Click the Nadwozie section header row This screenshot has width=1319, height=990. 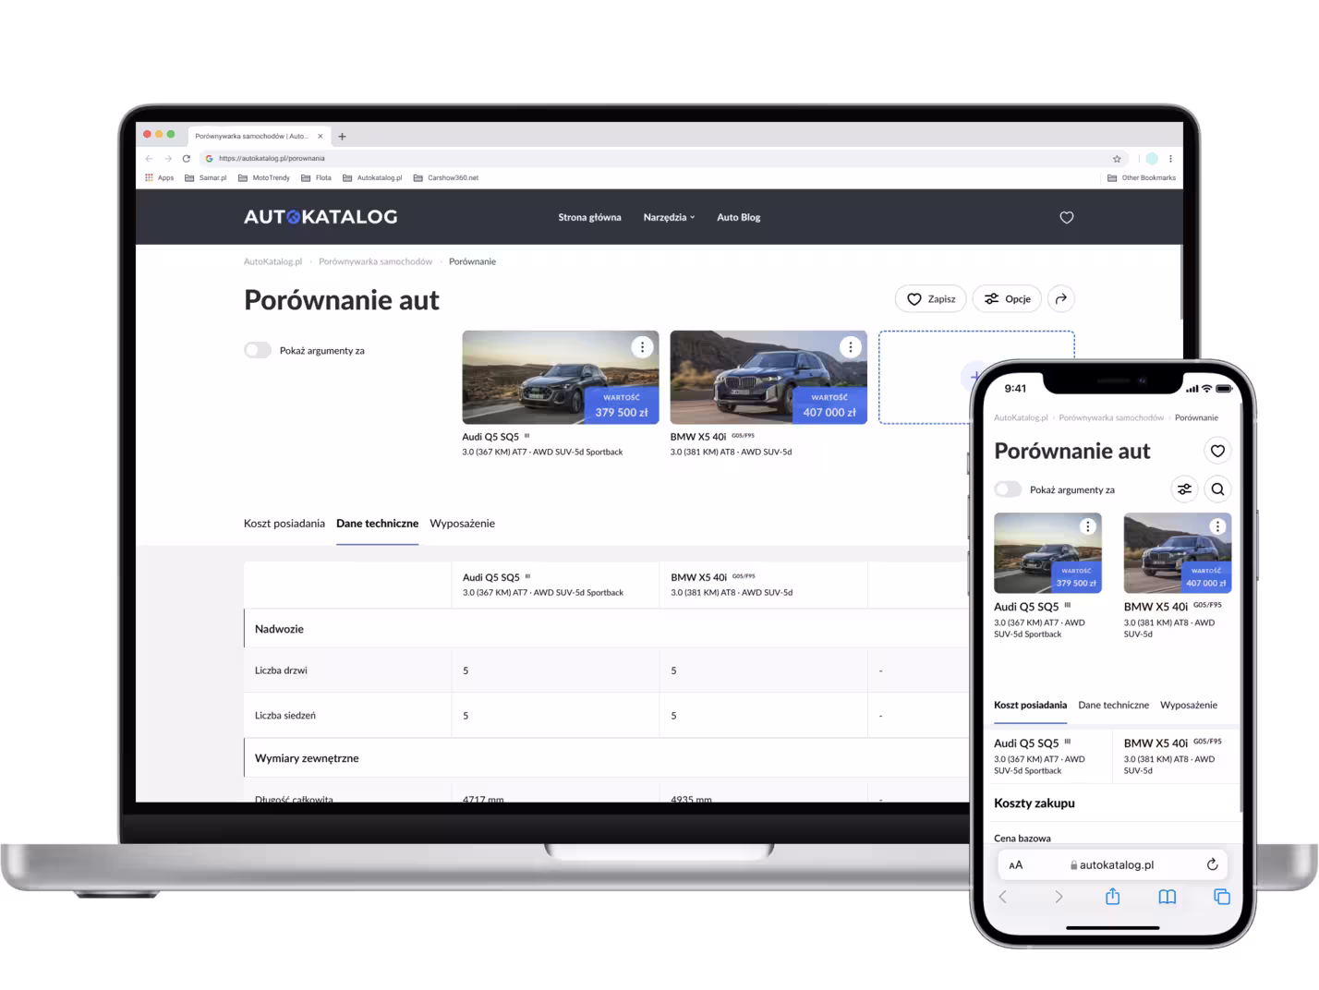pyautogui.click(x=606, y=628)
